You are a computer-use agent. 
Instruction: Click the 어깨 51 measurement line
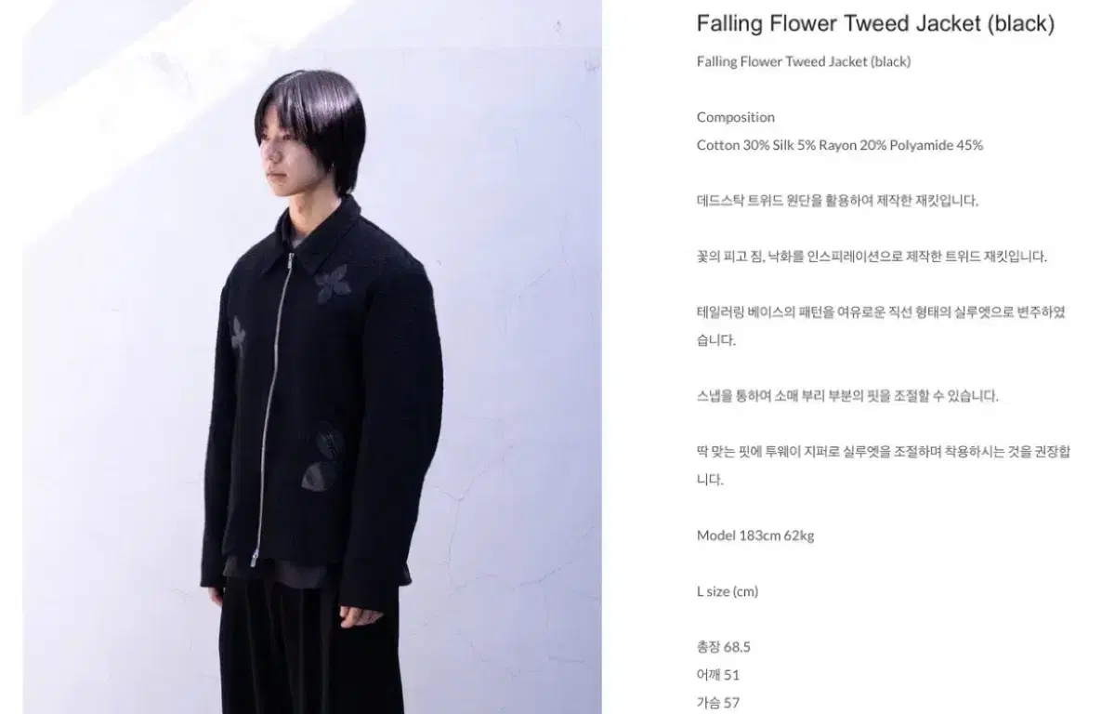(718, 675)
